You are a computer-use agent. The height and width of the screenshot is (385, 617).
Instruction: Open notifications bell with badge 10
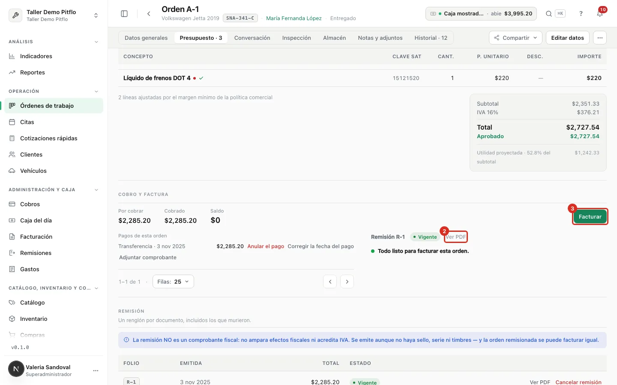600,13
